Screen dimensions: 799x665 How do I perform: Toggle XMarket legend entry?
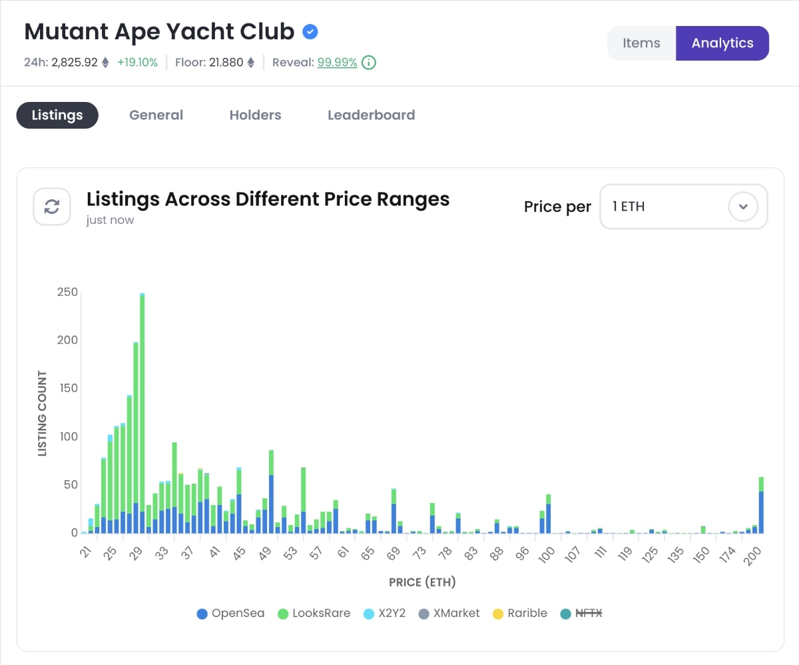point(449,613)
